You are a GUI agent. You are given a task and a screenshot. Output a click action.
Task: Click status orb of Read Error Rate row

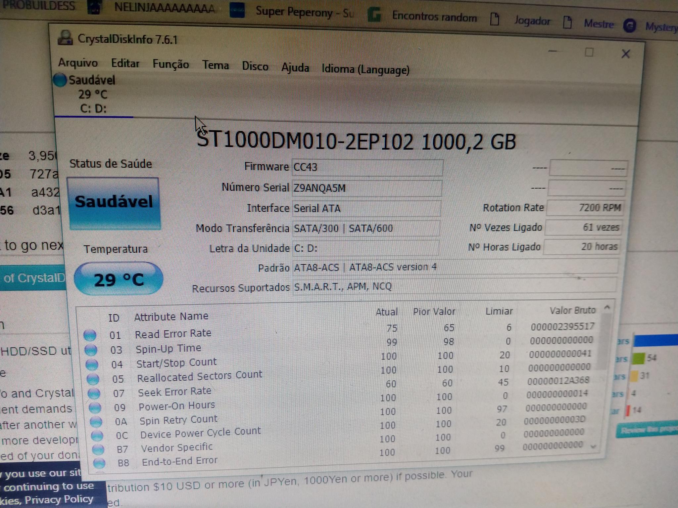(x=90, y=335)
